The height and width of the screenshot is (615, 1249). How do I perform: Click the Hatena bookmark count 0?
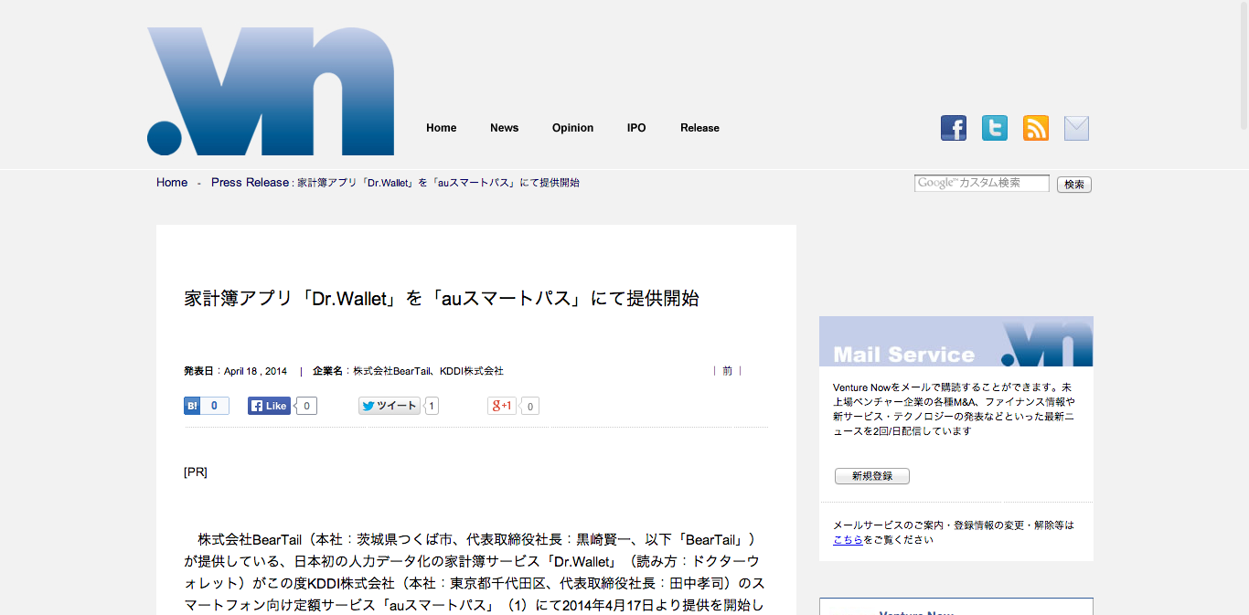215,406
